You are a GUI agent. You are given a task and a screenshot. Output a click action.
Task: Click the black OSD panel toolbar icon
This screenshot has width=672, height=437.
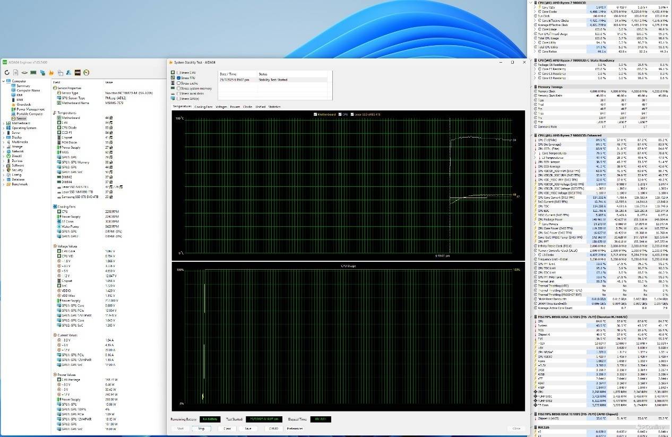[77, 72]
